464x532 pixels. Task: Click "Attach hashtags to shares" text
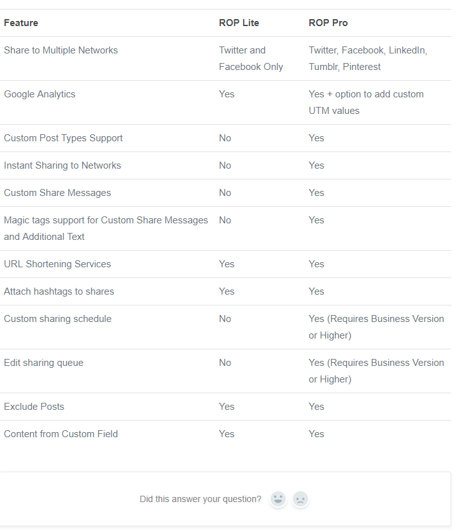click(59, 291)
